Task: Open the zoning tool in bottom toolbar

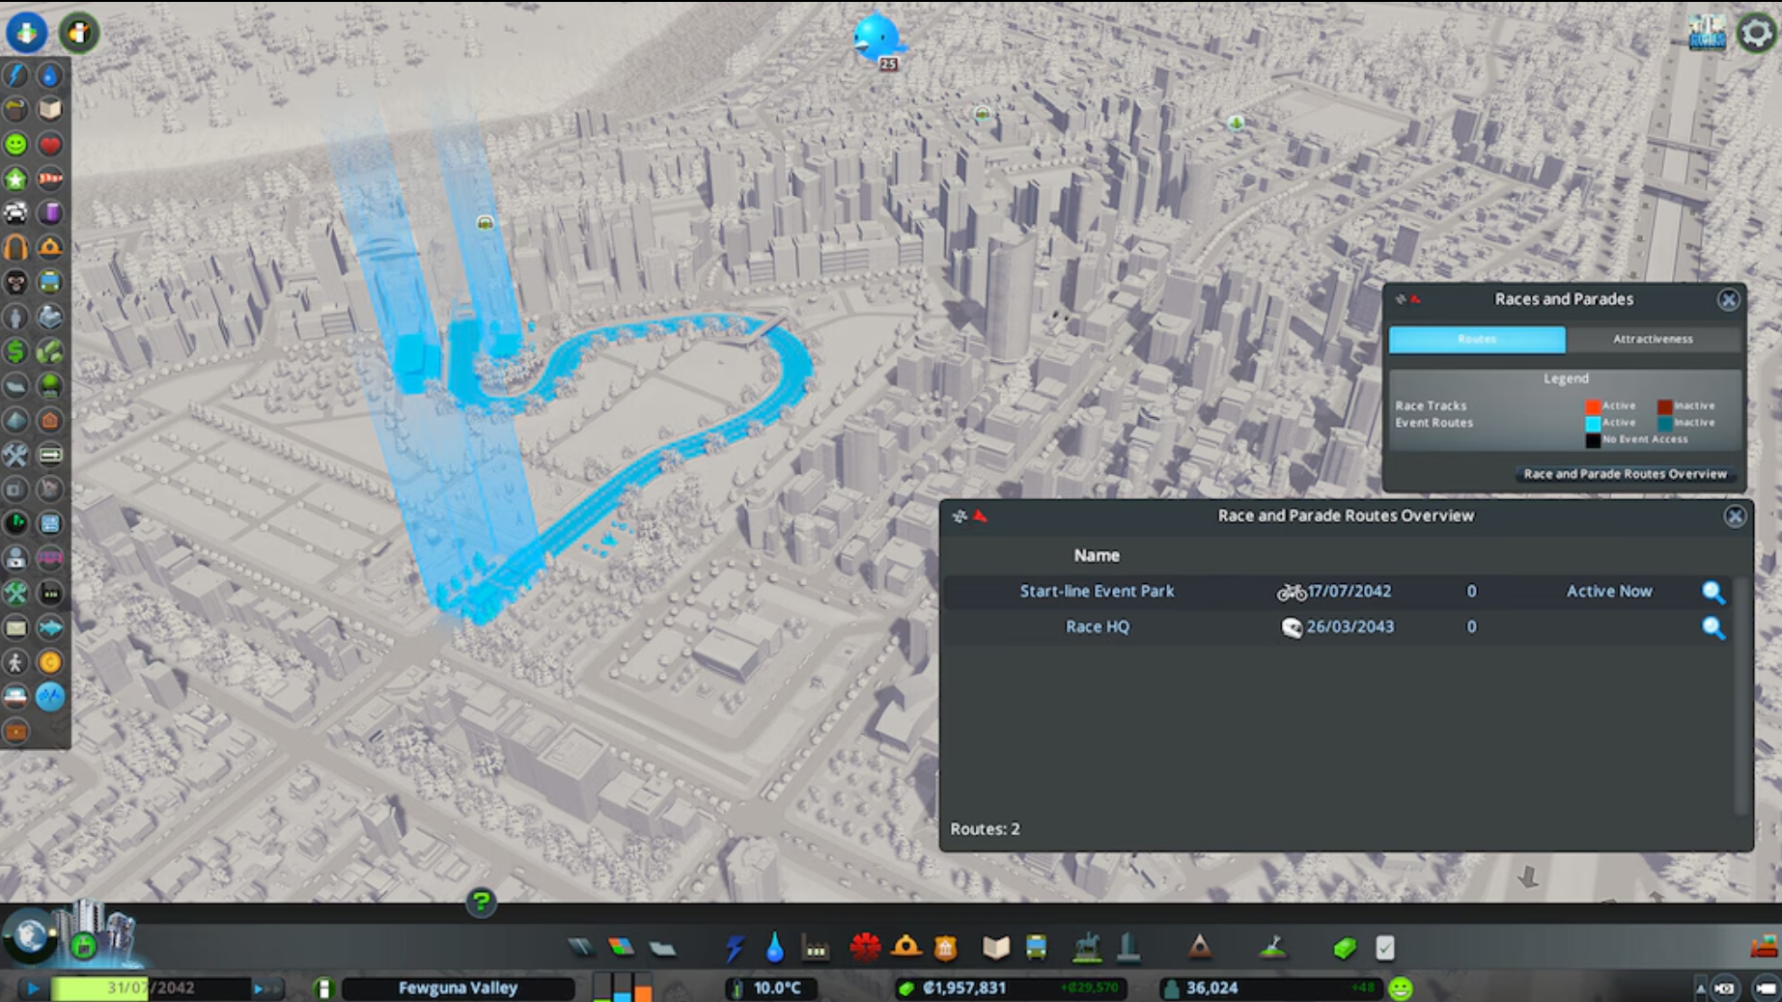Action: (x=621, y=947)
